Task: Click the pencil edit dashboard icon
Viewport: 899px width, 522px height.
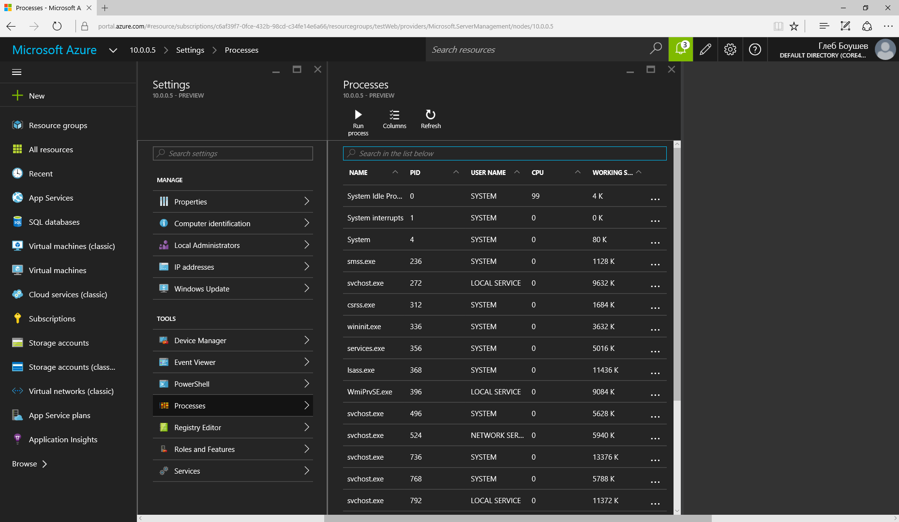Action: tap(705, 49)
